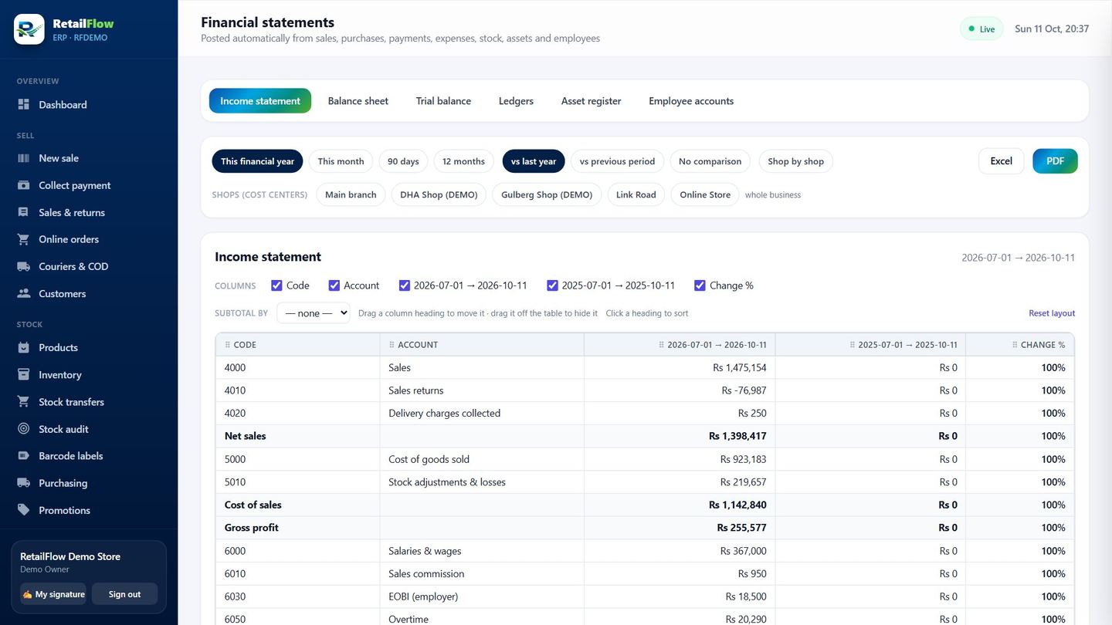Click the Couriers & COD truck icon
This screenshot has width=1112, height=625.
click(24, 266)
